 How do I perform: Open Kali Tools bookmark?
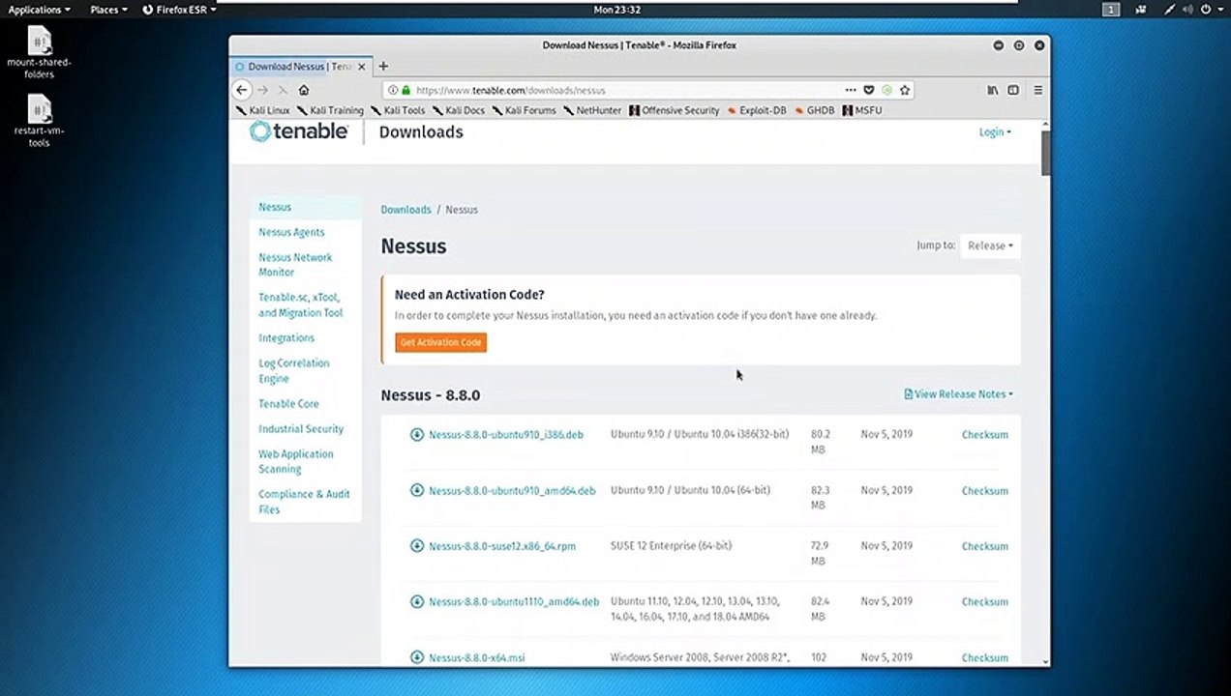pos(398,110)
